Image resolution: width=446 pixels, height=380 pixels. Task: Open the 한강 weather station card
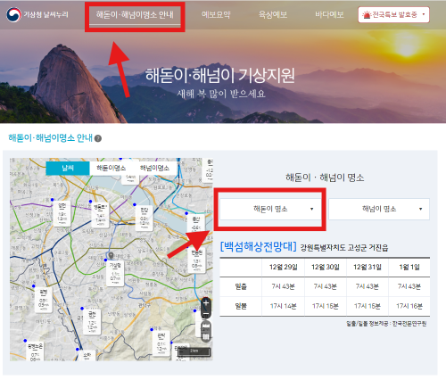coord(145,218)
